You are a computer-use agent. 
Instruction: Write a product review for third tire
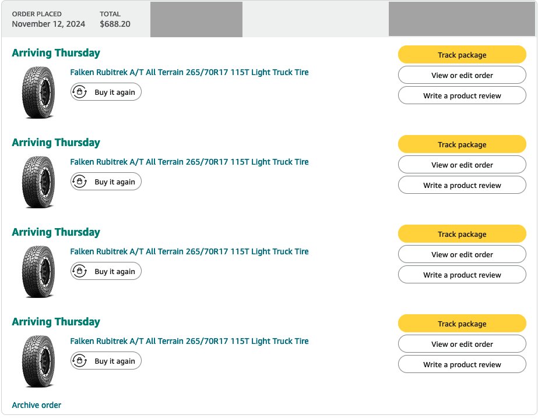tap(462, 275)
